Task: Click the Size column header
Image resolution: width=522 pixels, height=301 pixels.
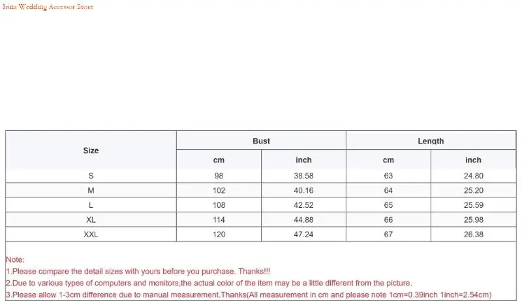Action: (91, 150)
